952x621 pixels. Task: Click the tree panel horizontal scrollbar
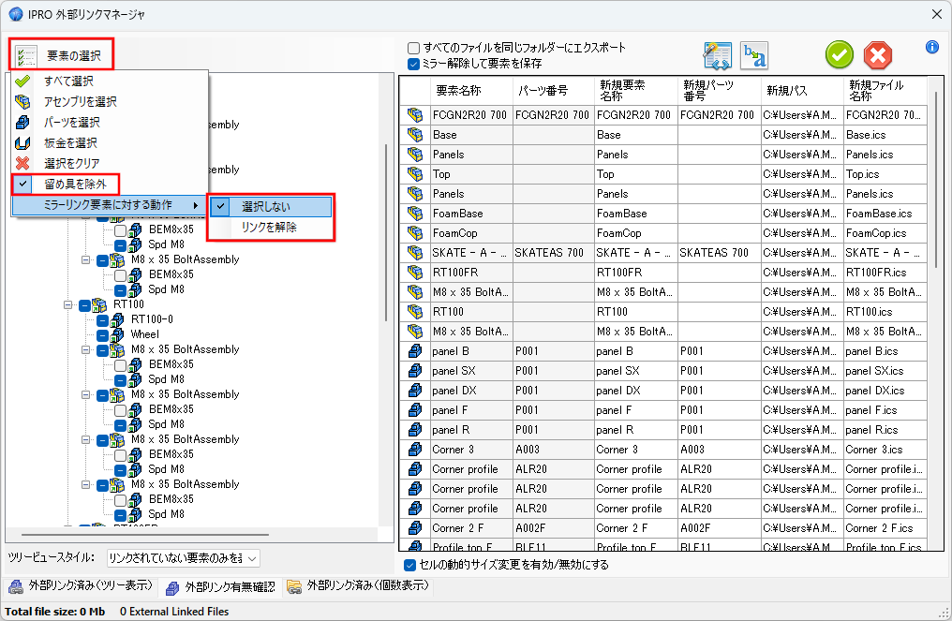pyautogui.click(x=145, y=536)
